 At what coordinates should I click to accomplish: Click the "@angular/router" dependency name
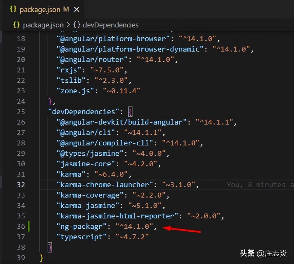[x=92, y=60]
